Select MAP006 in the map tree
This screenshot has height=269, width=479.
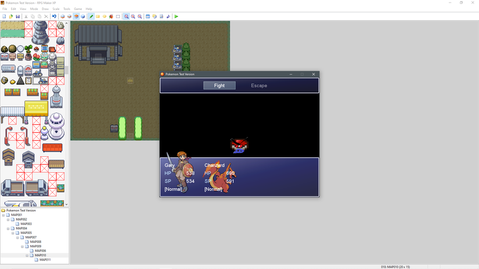point(40,251)
